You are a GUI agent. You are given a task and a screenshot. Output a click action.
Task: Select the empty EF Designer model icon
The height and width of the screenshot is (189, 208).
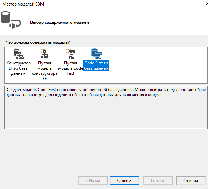[x=44, y=54]
